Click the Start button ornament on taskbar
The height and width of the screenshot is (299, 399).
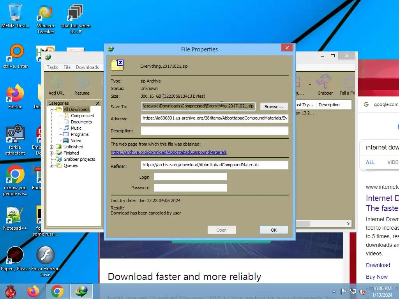pos(10,291)
